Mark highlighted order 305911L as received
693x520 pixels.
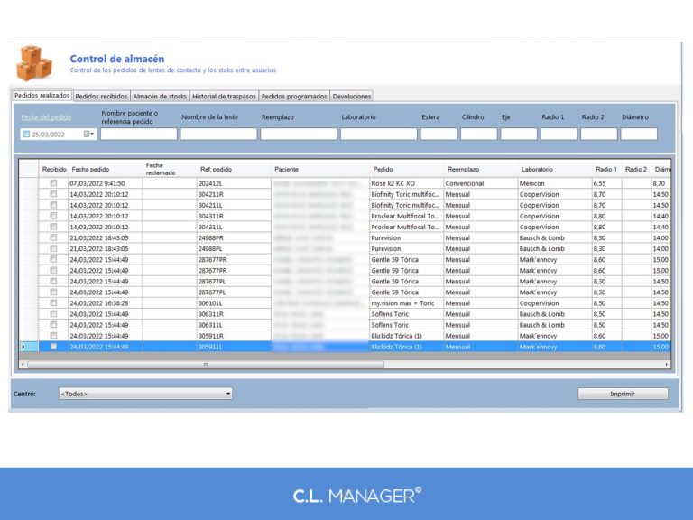pos(53,347)
